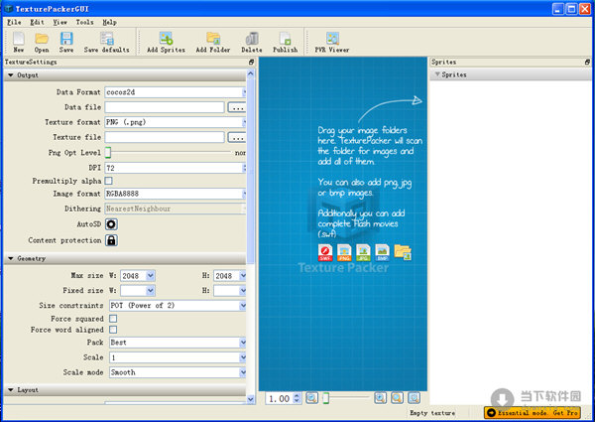Click the Data file input field
595x422 pixels.
click(x=165, y=107)
